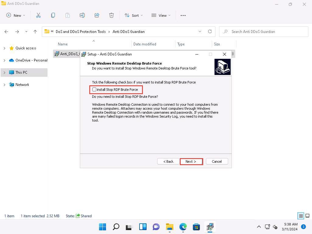Viewport: 312px width, 234px height.
Task: Open the Sort dropdown menu
Action: [133, 15]
